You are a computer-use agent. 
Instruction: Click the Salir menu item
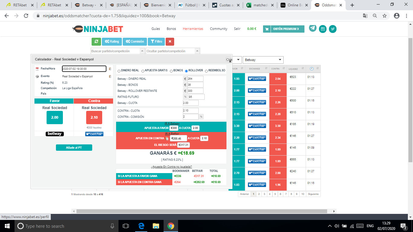click(x=237, y=29)
